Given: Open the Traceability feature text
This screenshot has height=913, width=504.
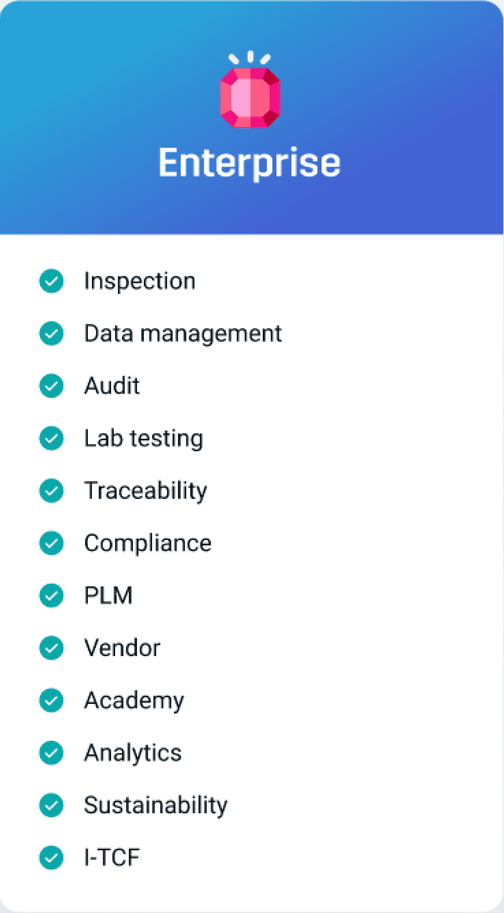Looking at the screenshot, I should [x=146, y=492].
